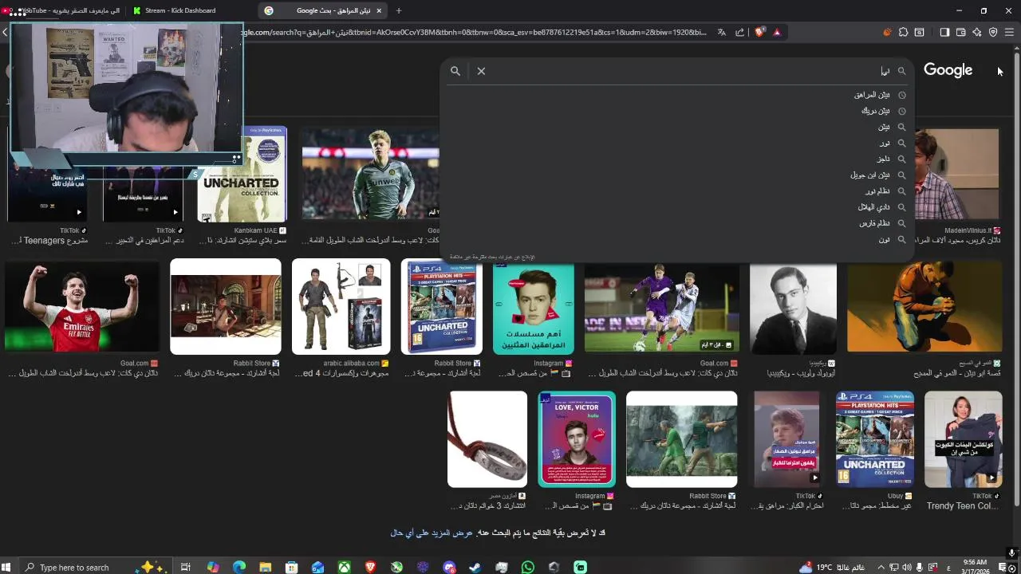Click the VPN shield icon in toolbar
The height and width of the screenshot is (574, 1021).
(x=993, y=32)
